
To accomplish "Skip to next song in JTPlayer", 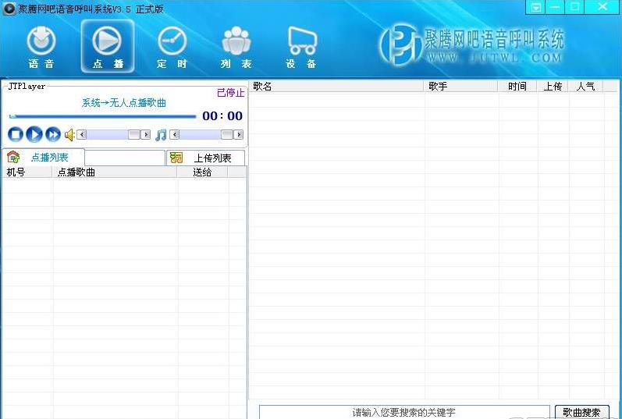I will coord(53,134).
